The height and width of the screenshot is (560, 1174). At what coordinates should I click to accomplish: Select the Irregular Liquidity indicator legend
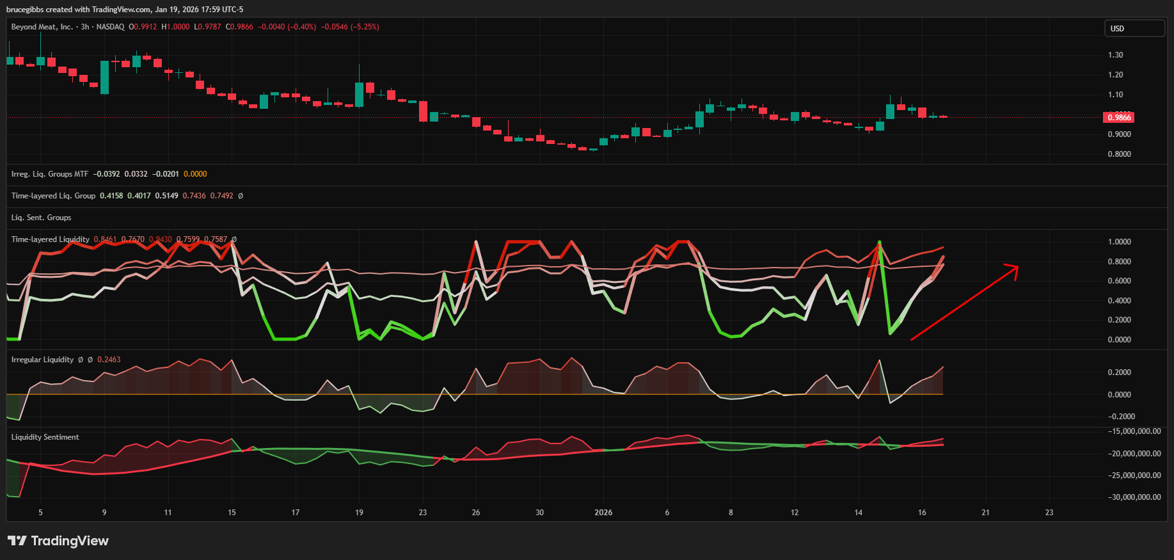[x=42, y=360]
